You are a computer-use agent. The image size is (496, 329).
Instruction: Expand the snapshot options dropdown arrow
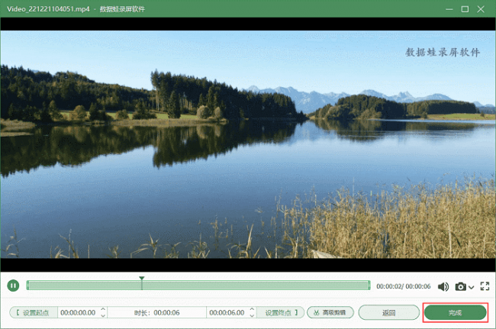[x=471, y=287]
